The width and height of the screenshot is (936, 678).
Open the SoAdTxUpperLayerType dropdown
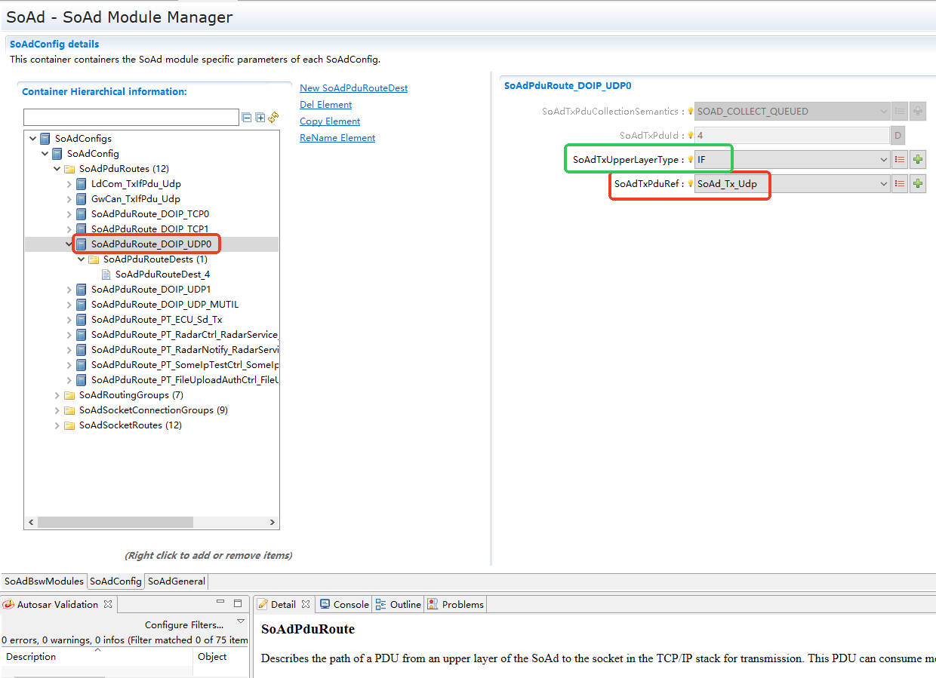884,159
